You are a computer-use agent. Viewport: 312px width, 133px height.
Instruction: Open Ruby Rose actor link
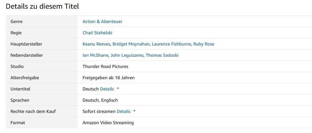(x=204, y=44)
